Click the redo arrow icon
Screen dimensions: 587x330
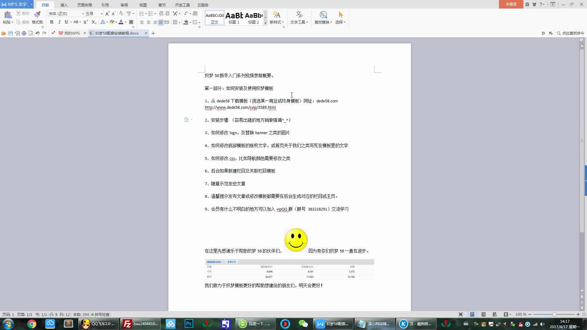44,33
